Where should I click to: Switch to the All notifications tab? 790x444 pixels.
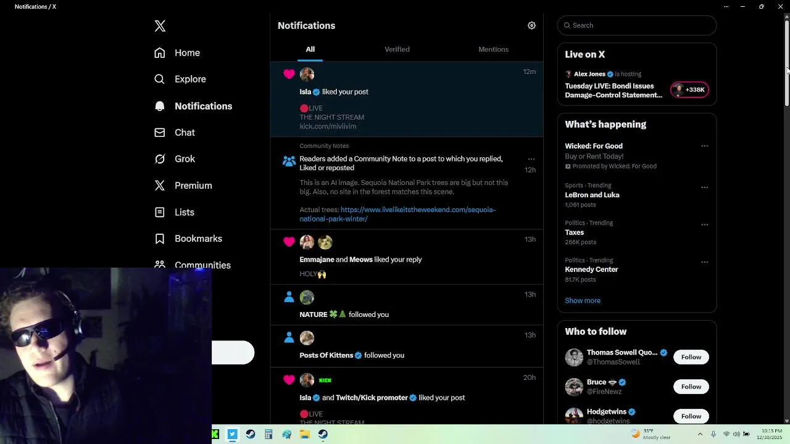(310, 49)
